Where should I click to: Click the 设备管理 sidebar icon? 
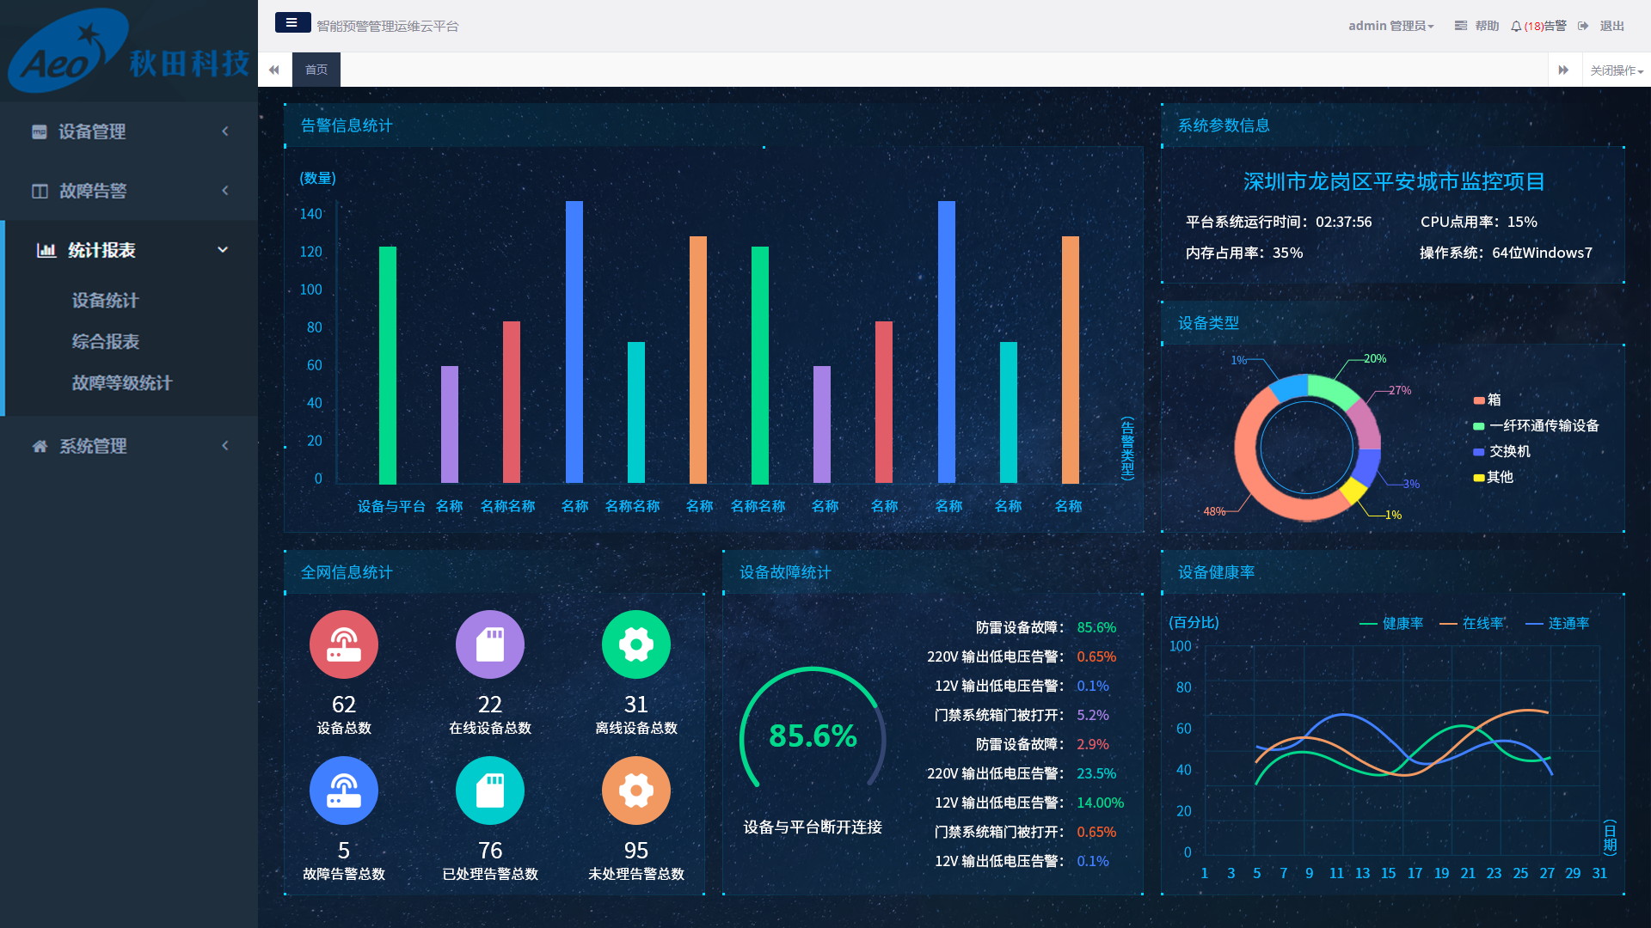[40, 131]
